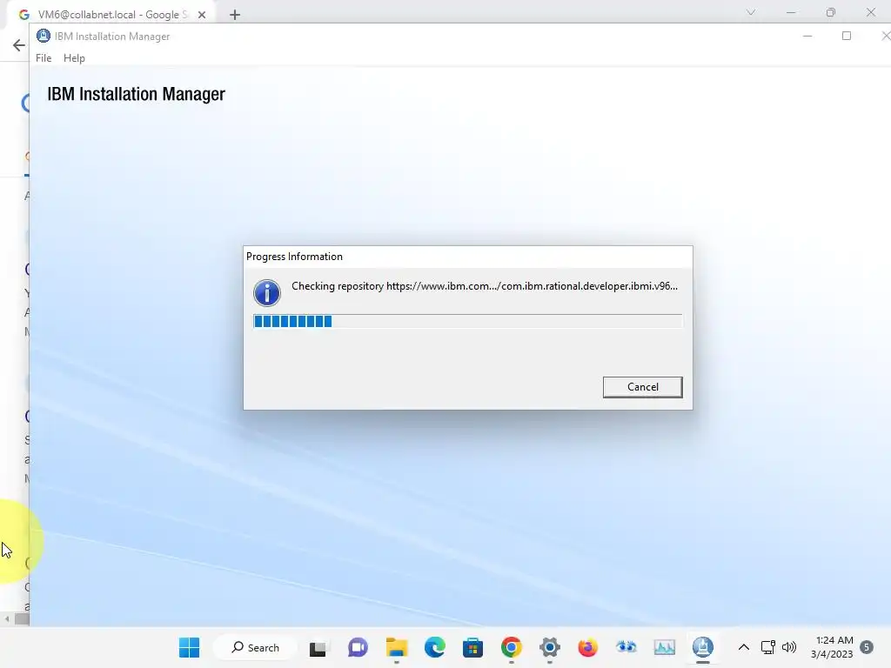The height and width of the screenshot is (668, 891).
Task: Click the blue info icon in Progress dialog
Action: pos(266,292)
